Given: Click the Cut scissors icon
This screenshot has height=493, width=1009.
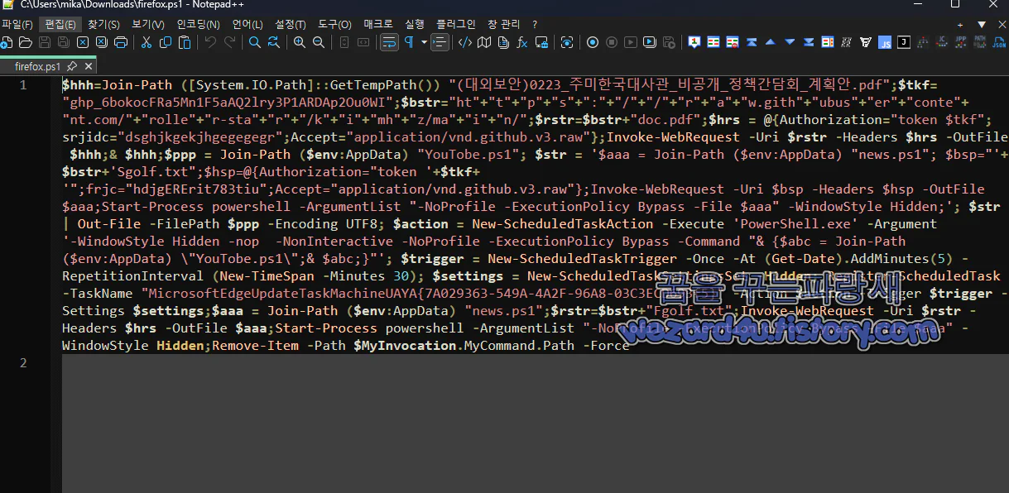Looking at the screenshot, I should (x=147, y=42).
